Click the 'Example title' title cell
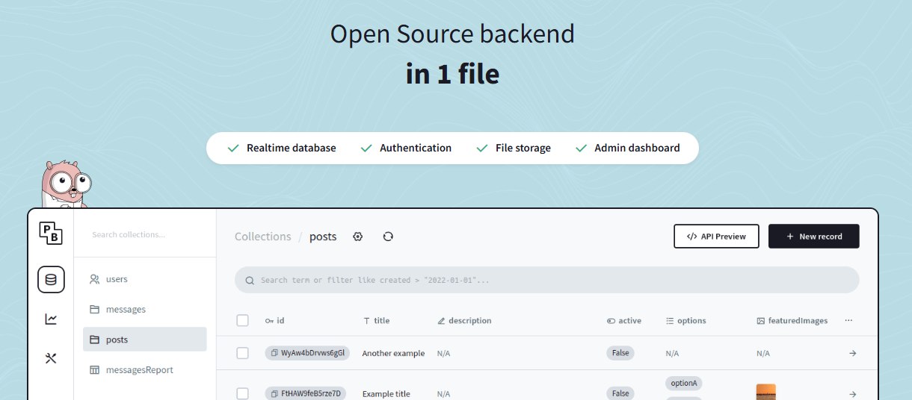The image size is (912, 400). pos(386,393)
